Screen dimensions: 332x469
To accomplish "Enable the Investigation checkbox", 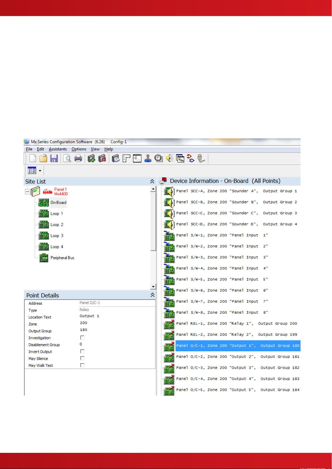I will coord(82,338).
